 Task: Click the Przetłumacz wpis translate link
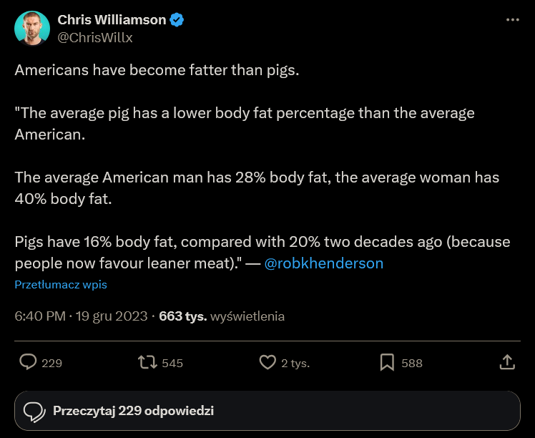pos(61,284)
